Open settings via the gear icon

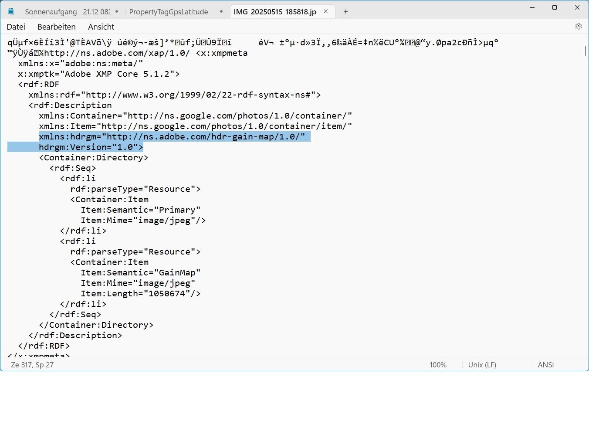578,27
